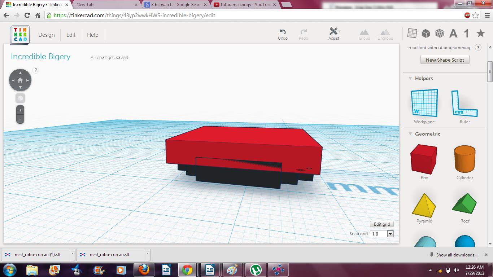Open the Snap grid dropdown
This screenshot has height=277, width=493.
[x=390, y=234]
